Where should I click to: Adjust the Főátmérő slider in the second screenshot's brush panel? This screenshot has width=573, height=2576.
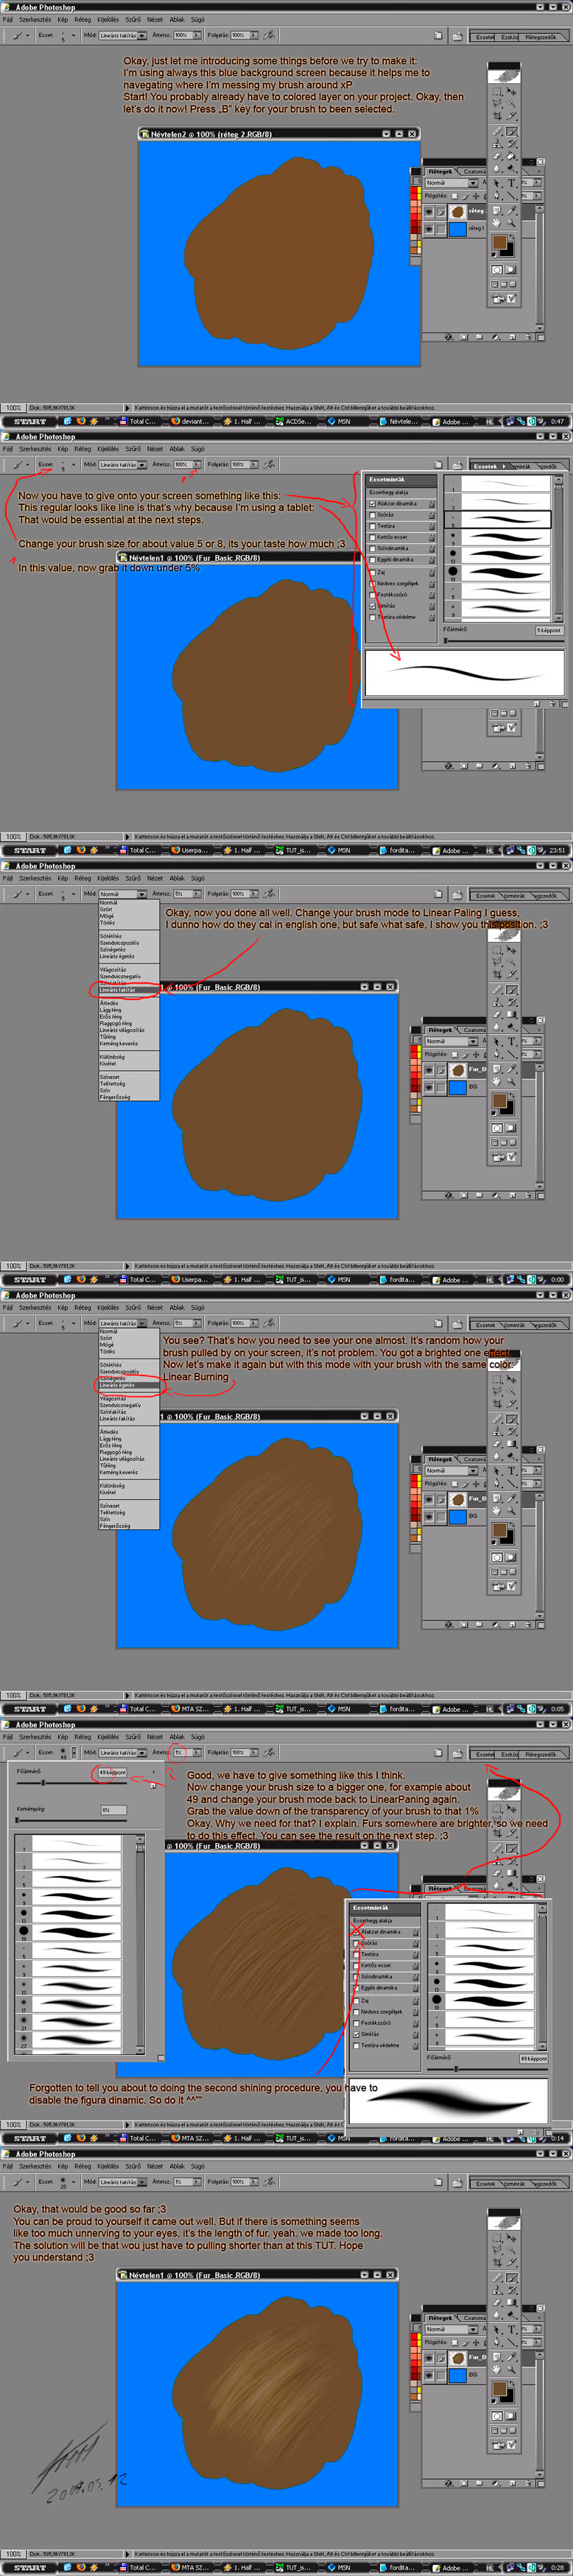[x=503, y=641]
